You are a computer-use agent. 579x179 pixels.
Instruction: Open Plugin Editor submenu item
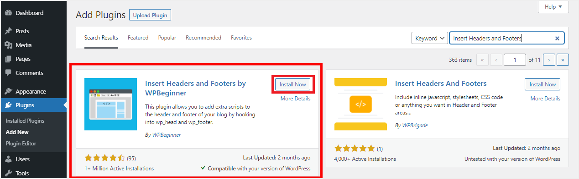[x=21, y=144]
